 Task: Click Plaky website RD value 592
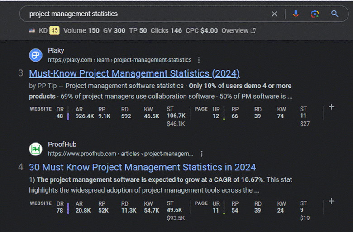click(126, 116)
